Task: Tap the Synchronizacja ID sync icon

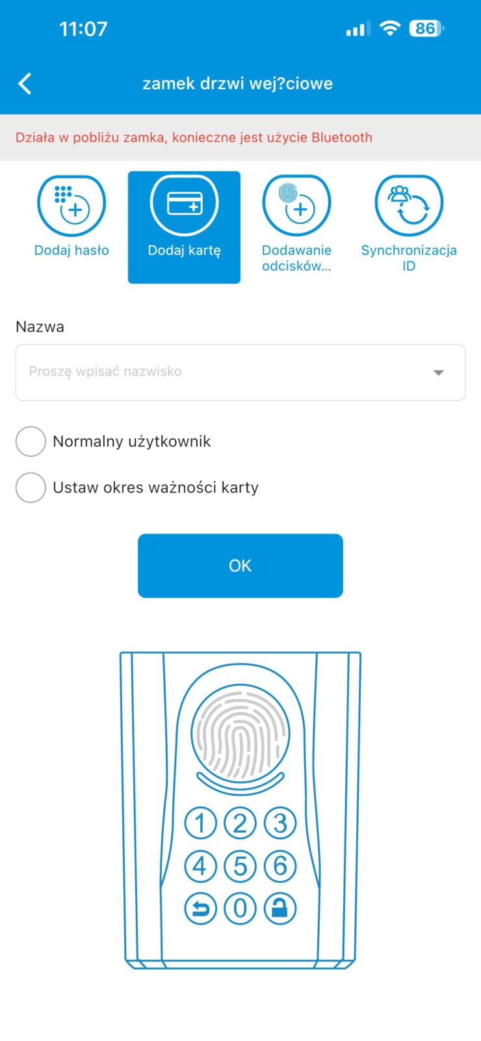Action: click(409, 205)
